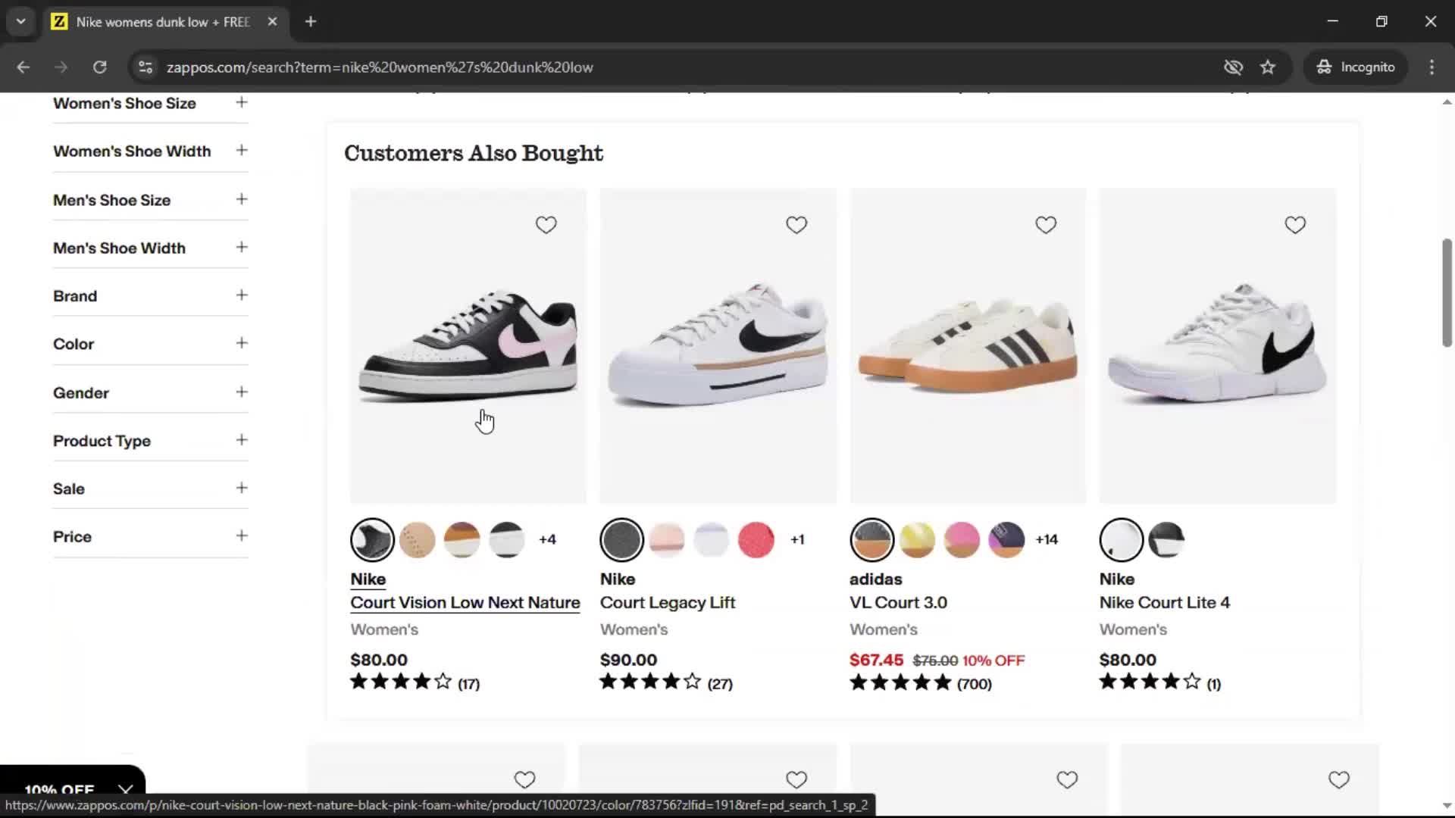
Task: Open Incognito profile button
Action: pyautogui.click(x=1356, y=67)
